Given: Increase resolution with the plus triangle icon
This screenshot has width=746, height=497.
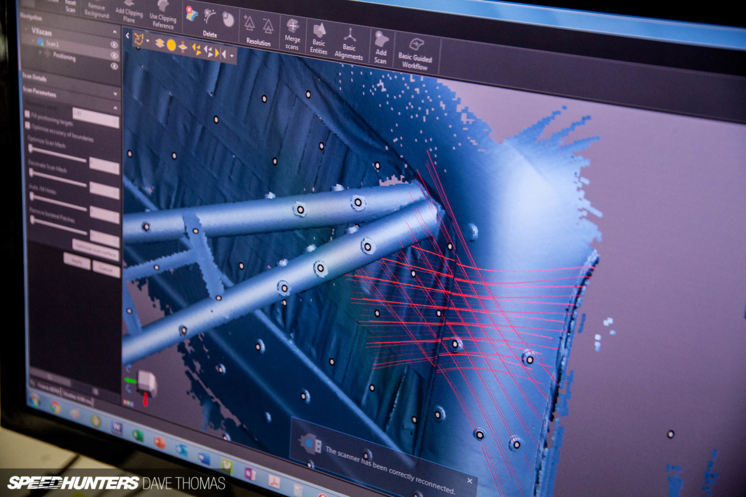Looking at the screenshot, I should point(249,24).
